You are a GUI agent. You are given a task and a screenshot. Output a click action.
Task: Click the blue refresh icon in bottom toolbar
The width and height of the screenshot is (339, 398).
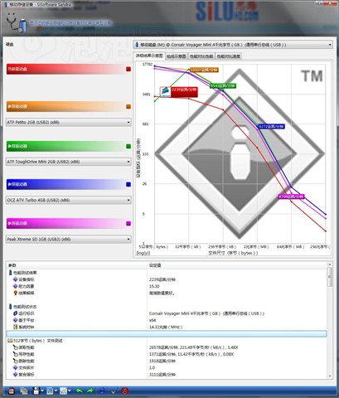tap(102, 391)
